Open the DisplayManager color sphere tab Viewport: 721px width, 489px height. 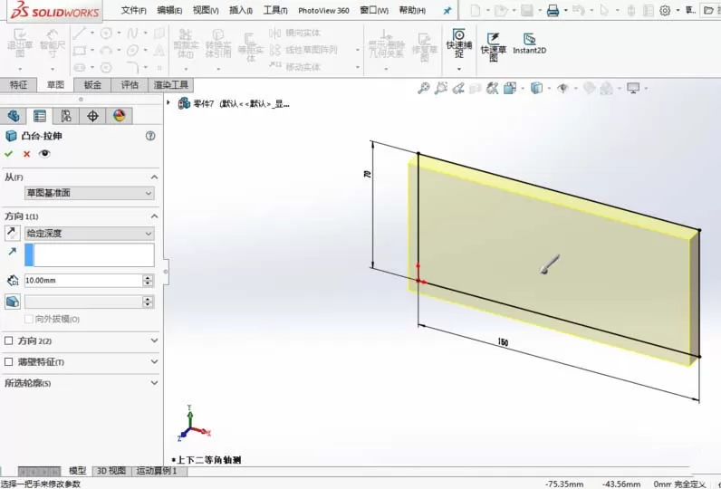click(119, 116)
